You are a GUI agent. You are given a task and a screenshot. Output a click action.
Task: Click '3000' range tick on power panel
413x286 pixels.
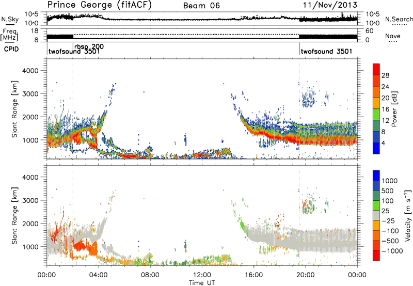30,94
